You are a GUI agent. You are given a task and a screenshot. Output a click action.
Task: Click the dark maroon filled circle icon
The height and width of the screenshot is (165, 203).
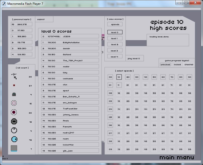(14, 112)
